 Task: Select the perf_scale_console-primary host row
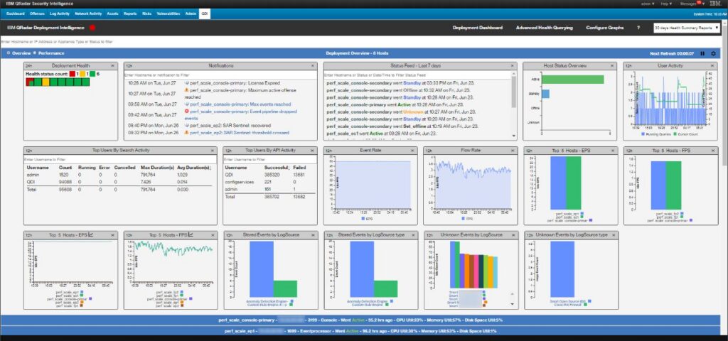[360, 320]
